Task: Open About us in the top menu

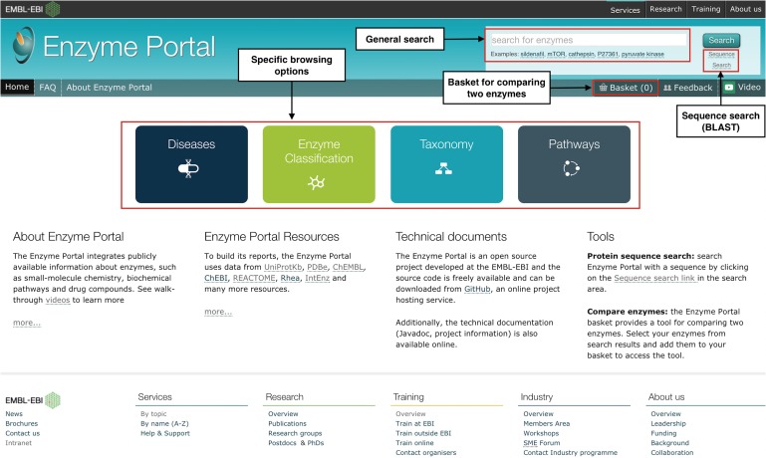Action: [745, 9]
